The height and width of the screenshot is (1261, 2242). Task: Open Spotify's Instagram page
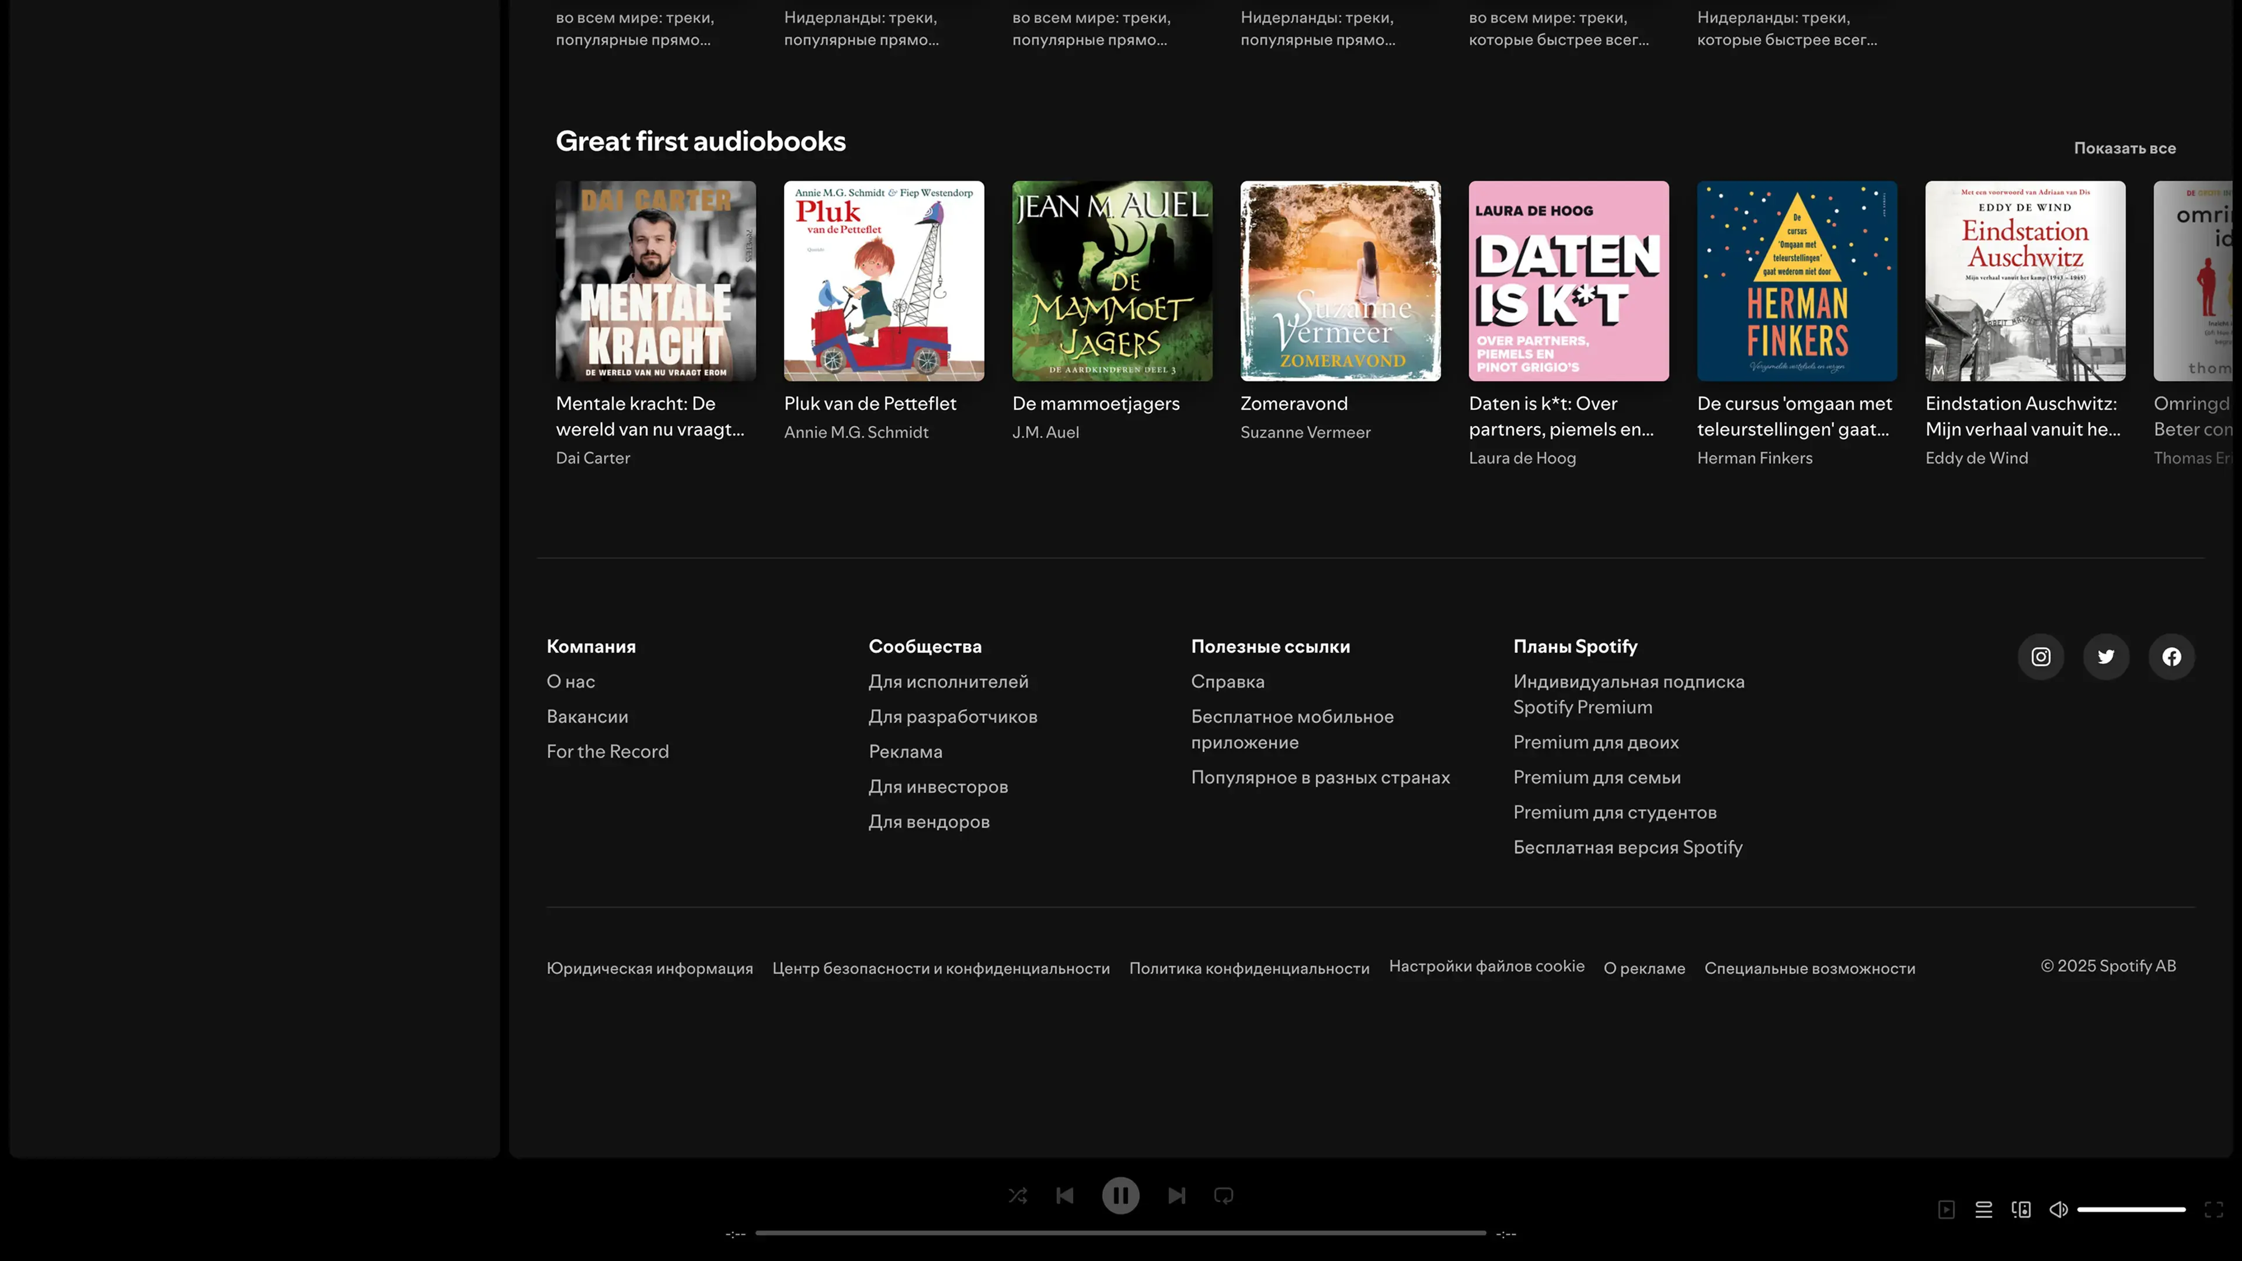pyautogui.click(x=2041, y=657)
